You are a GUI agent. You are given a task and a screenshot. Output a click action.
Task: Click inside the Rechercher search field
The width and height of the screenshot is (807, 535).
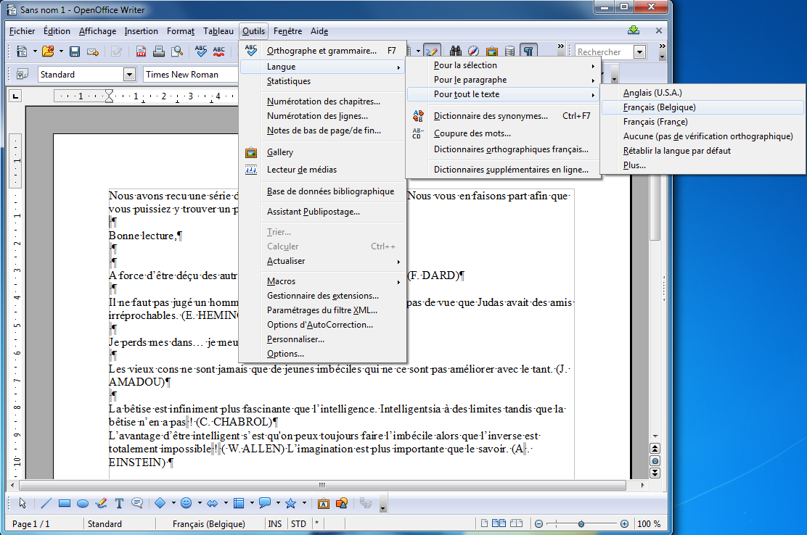tap(605, 51)
